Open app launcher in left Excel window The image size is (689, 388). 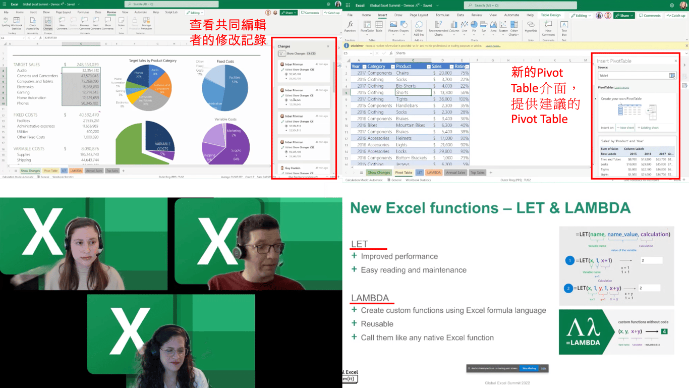point(5,4)
